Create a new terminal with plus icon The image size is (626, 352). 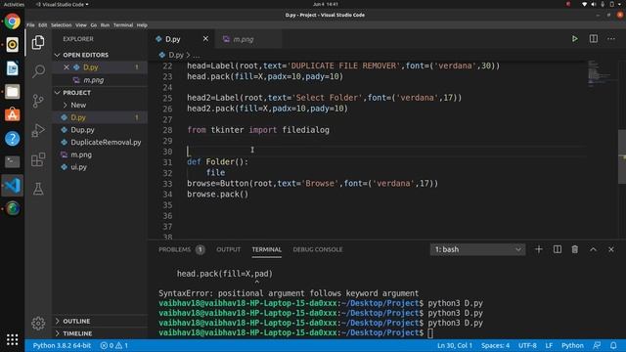(x=539, y=249)
